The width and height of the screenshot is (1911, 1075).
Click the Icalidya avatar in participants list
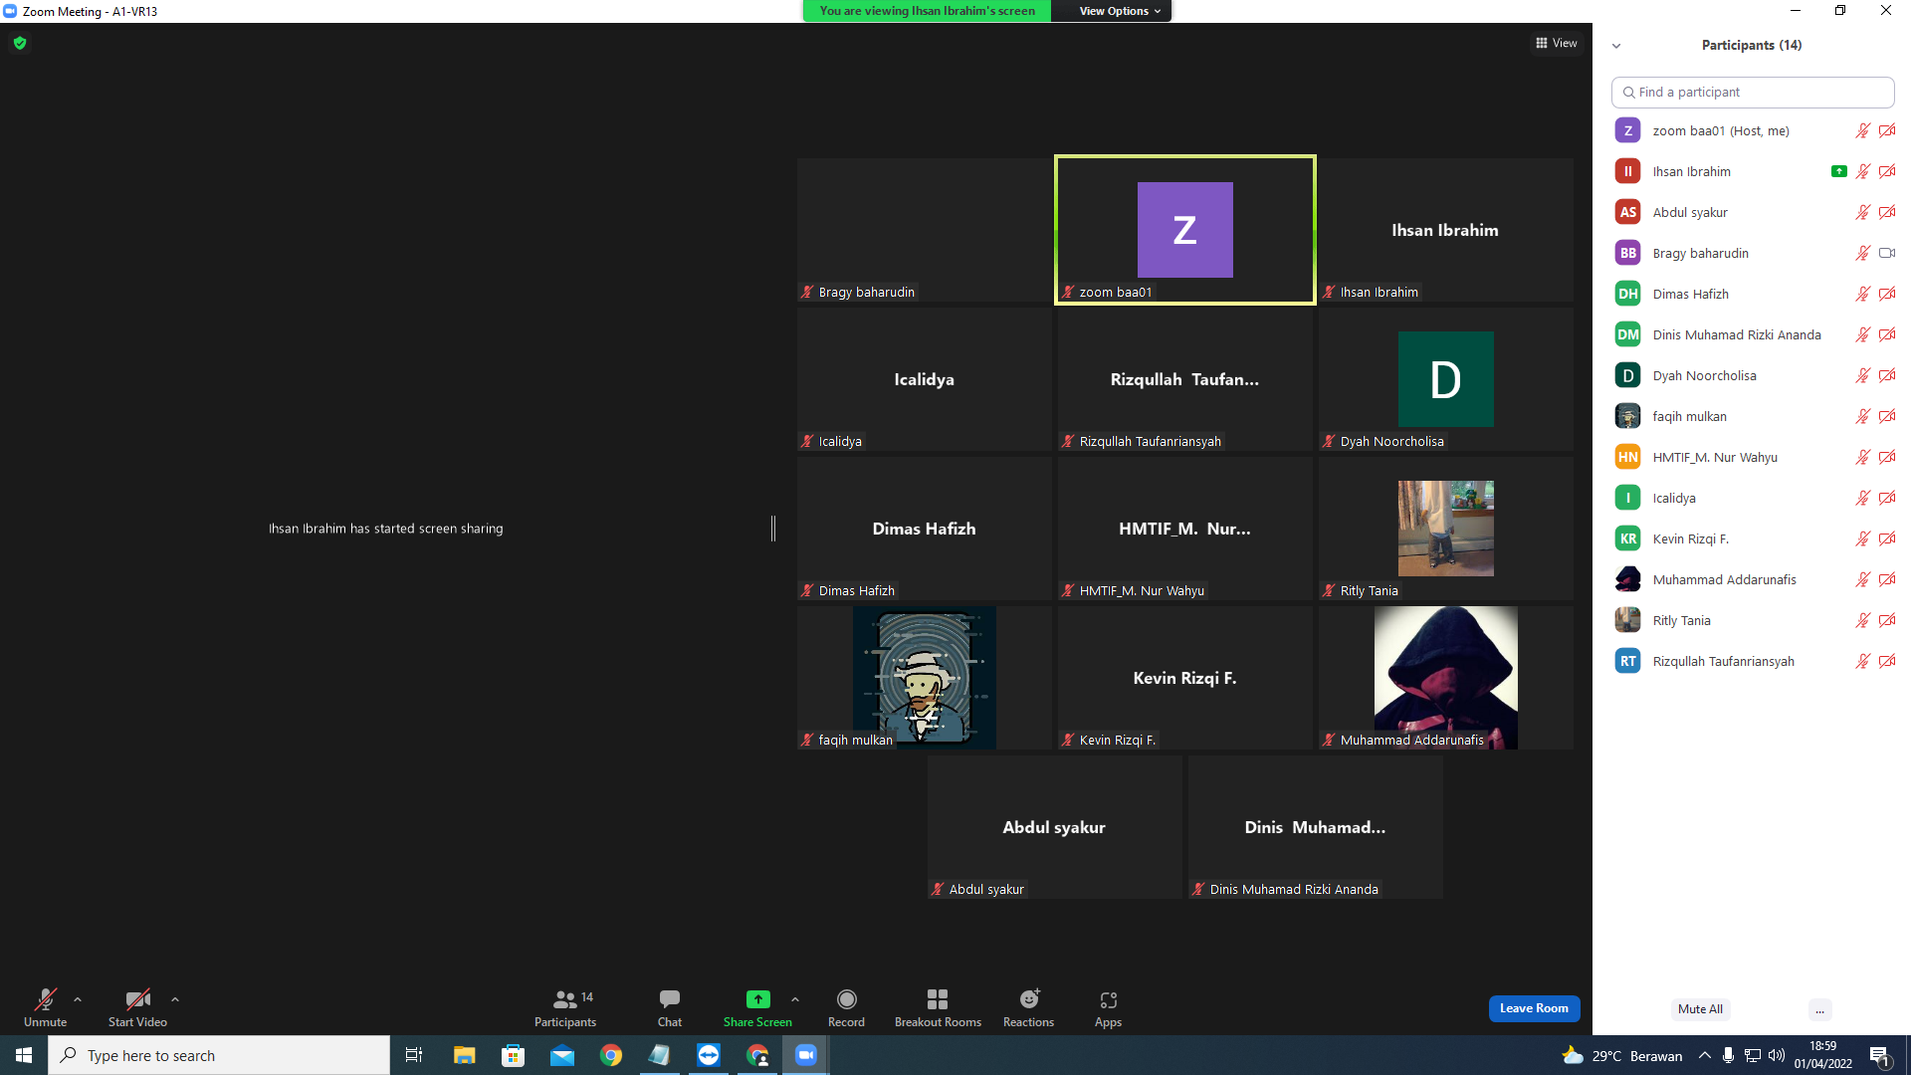pos(1627,498)
